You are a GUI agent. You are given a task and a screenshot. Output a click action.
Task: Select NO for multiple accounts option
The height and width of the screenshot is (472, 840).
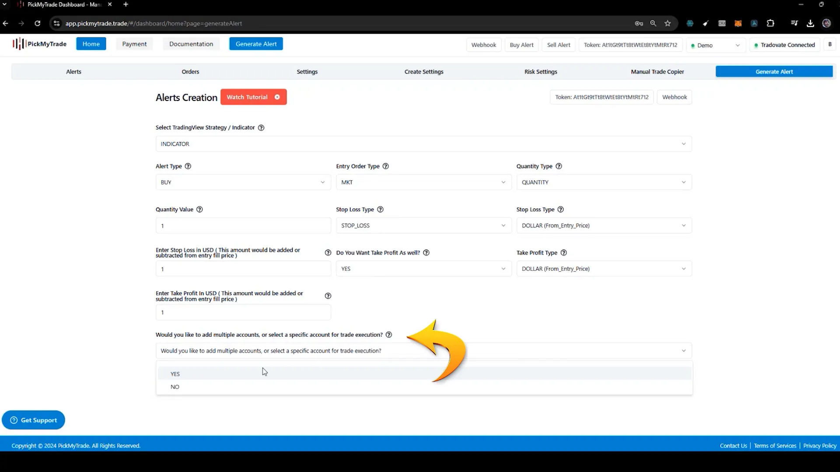(175, 386)
